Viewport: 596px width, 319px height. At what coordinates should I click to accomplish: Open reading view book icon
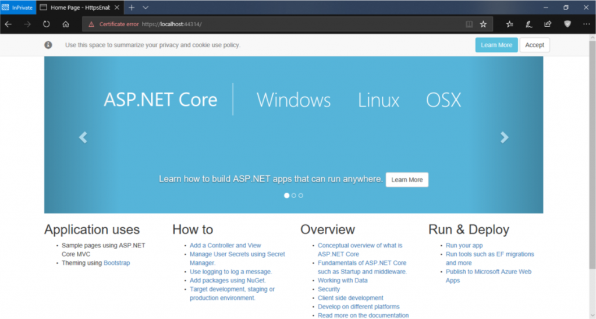pos(470,24)
